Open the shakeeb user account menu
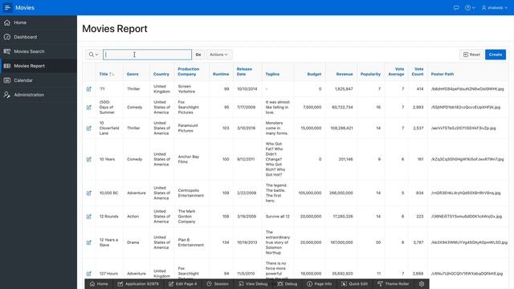This screenshot has height=289, width=514. click(495, 7)
